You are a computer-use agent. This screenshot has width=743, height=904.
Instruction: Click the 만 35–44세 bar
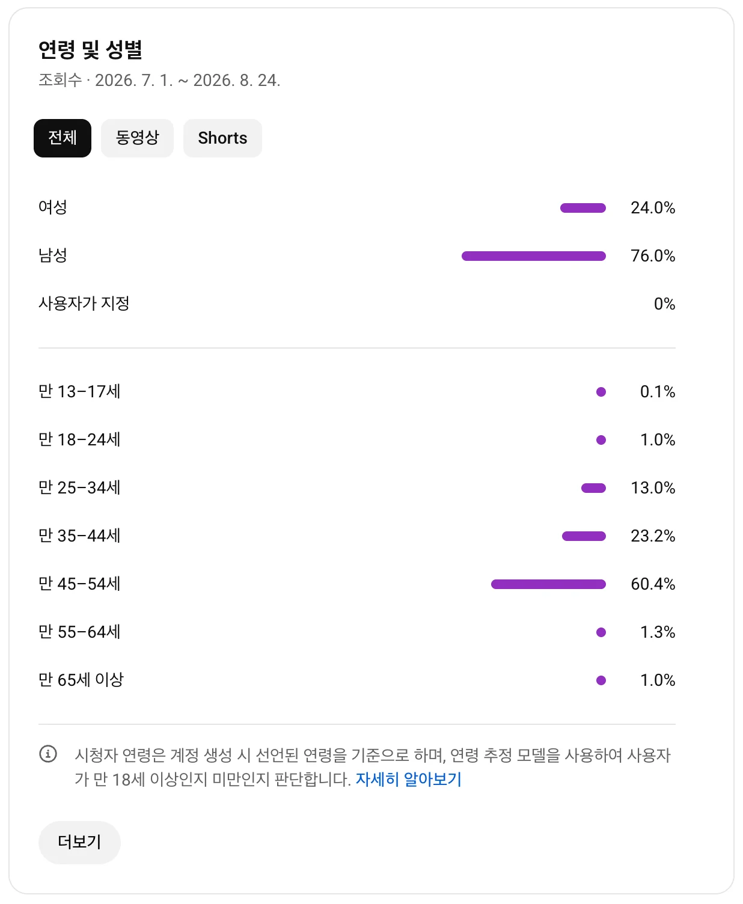[x=584, y=536]
